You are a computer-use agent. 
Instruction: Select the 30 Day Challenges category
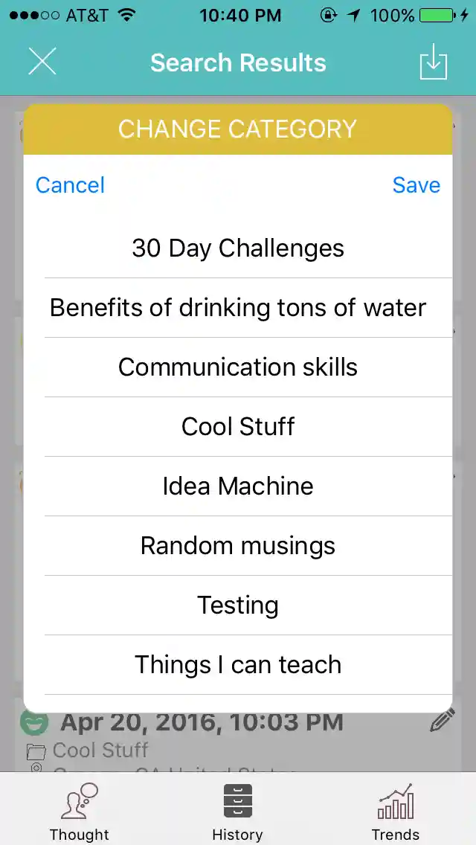tap(238, 248)
